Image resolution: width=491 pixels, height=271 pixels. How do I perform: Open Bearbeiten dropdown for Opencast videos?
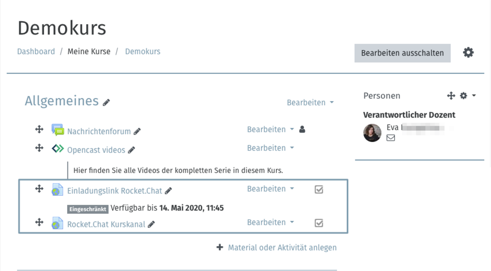click(270, 148)
